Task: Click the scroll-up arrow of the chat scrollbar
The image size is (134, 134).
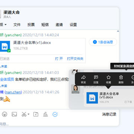Action: (118, 31)
